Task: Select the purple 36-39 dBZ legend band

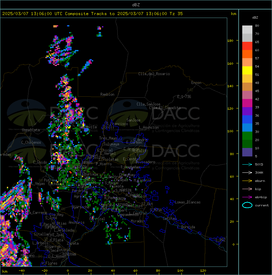Action: (247, 111)
